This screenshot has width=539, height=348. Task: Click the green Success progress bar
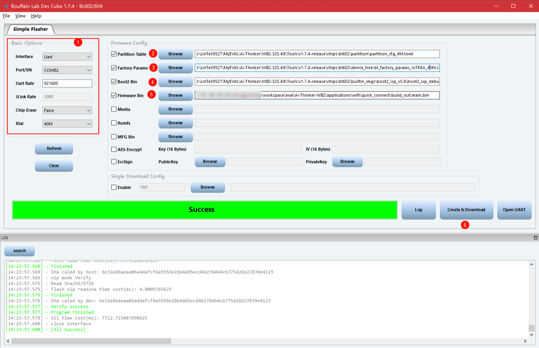pos(205,210)
